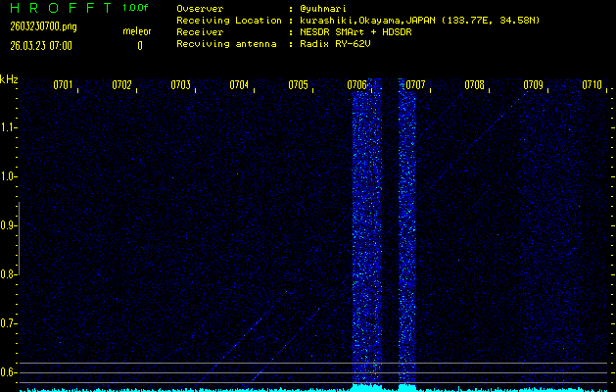The width and height of the screenshot is (616, 392).
Task: Click the 0705 time marker
Action: coord(298,85)
